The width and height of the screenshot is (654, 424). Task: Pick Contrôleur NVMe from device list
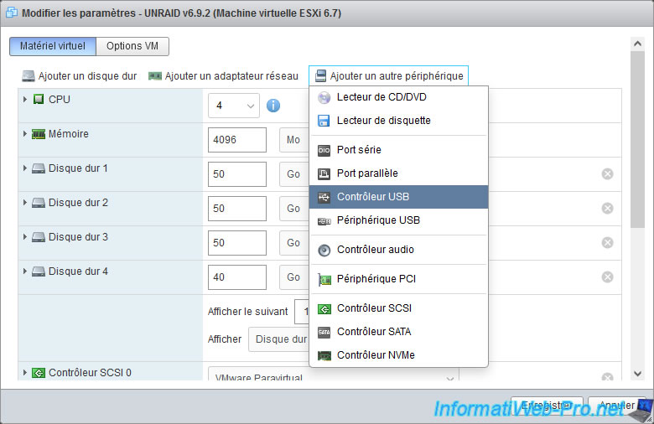click(375, 355)
